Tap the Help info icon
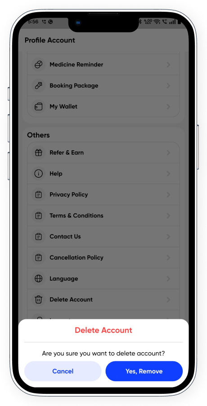Viewport: 207px width, 406px height. click(x=39, y=174)
